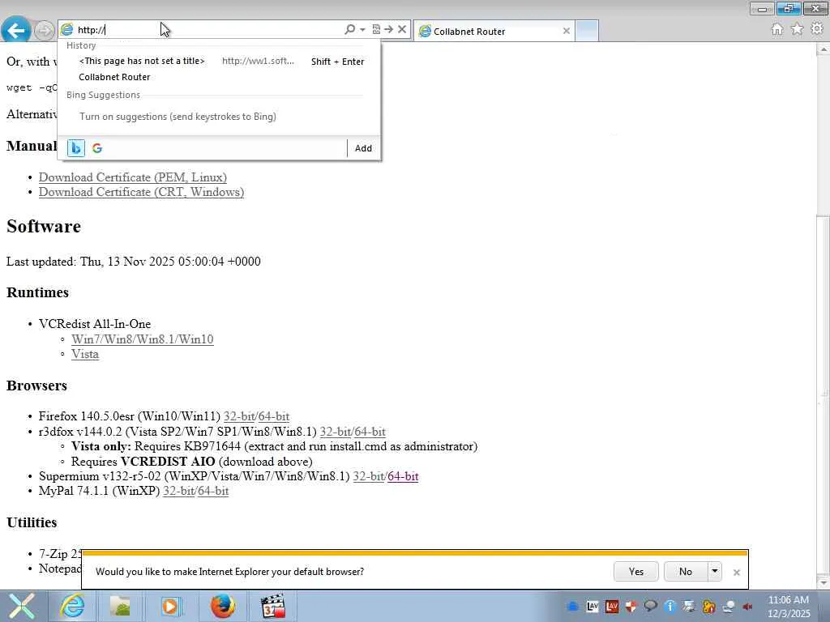
Task: Click the Stop (X) icon in address bar
Action: click(x=402, y=30)
